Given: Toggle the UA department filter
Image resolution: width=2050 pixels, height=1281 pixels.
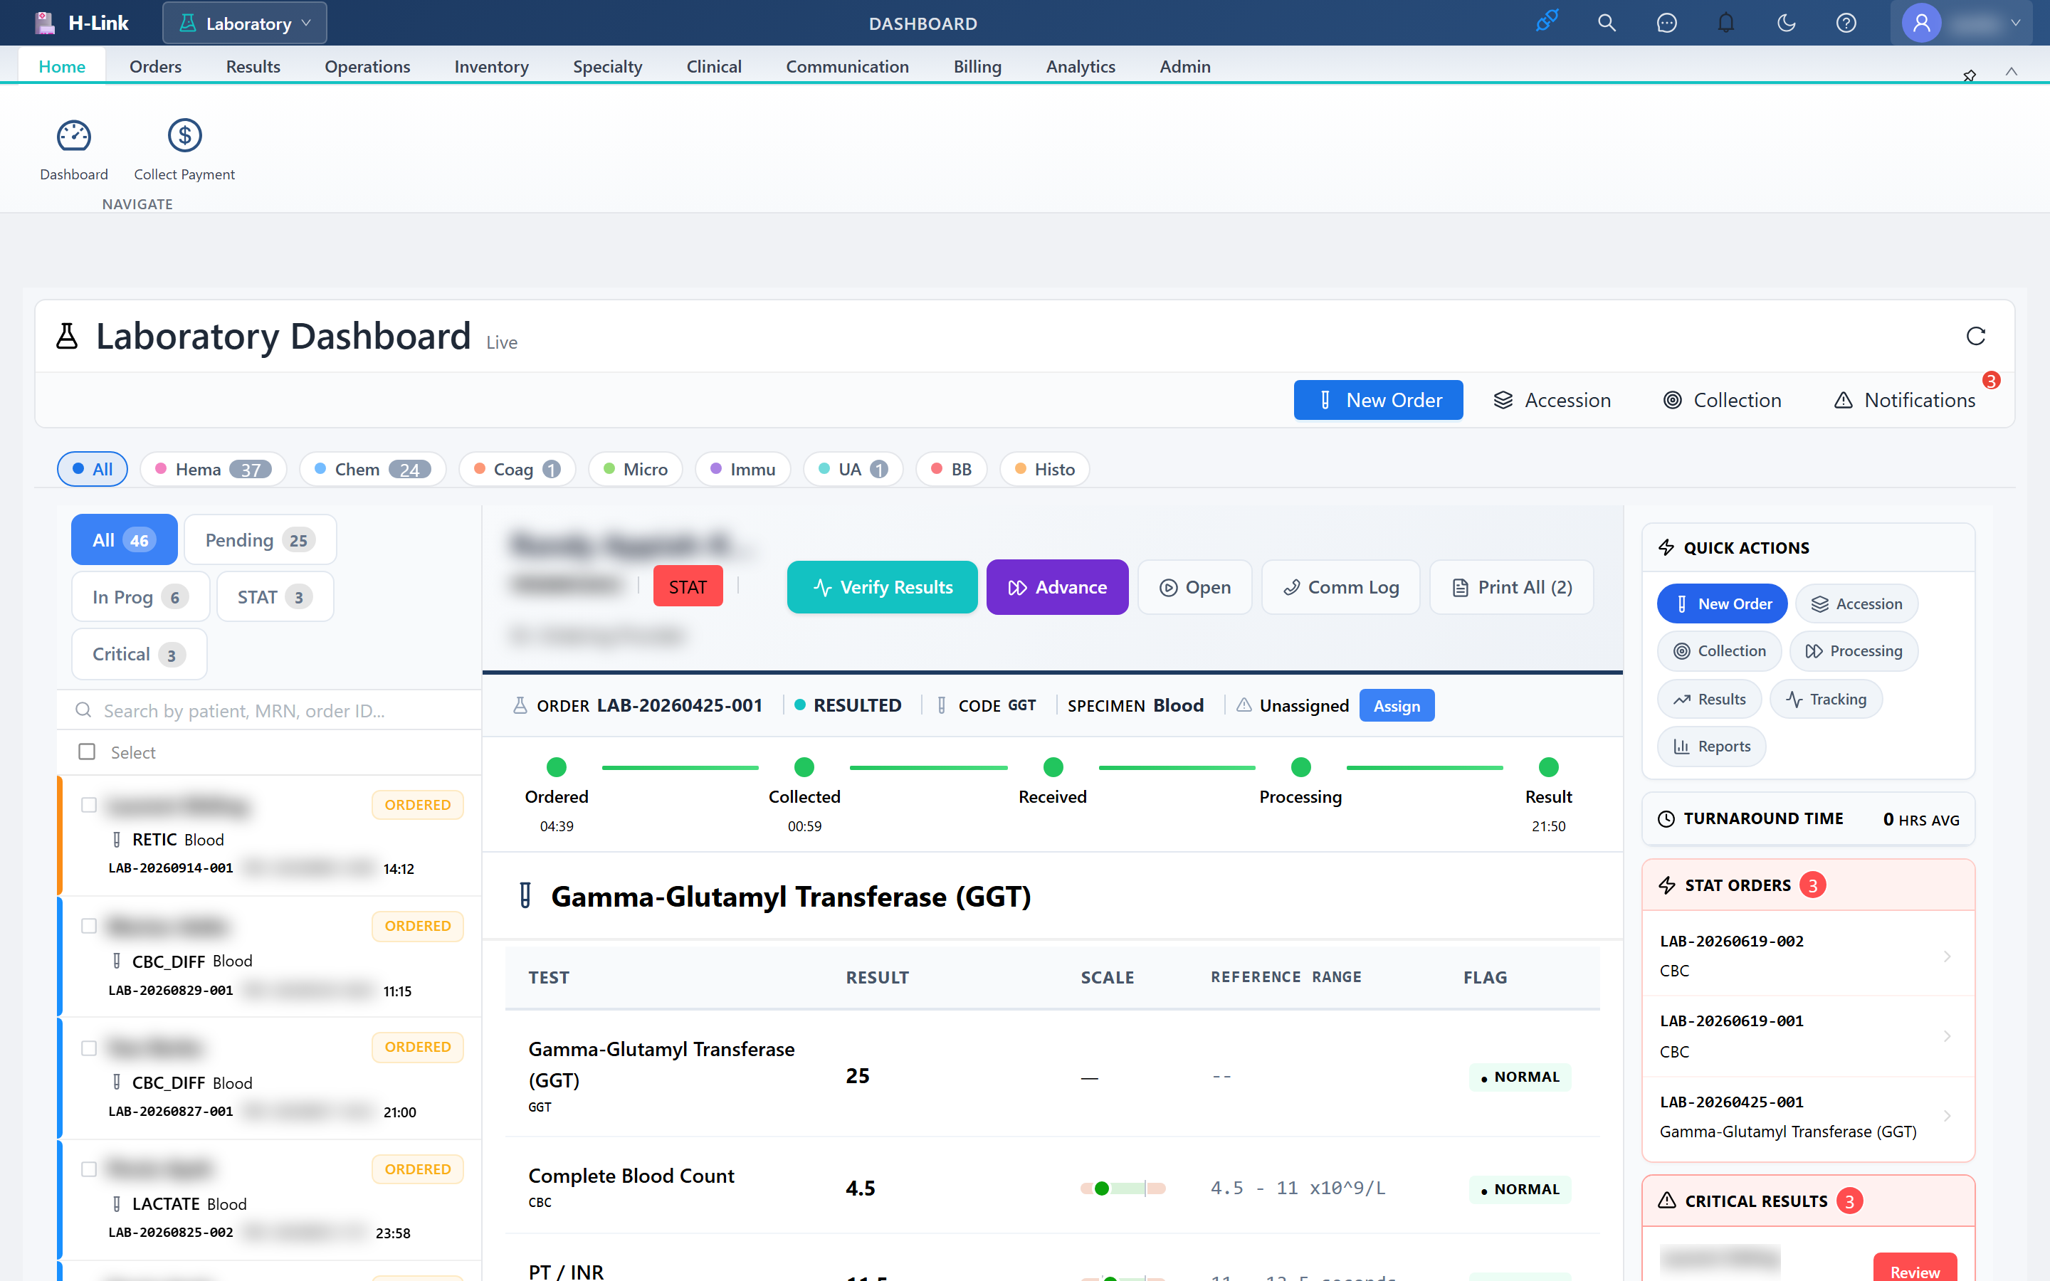Looking at the screenshot, I should (853, 470).
